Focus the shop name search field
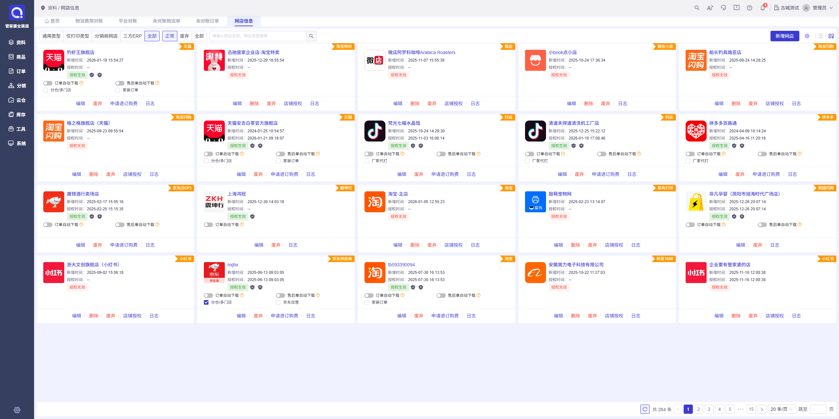This screenshot has width=839, height=419. point(258,36)
